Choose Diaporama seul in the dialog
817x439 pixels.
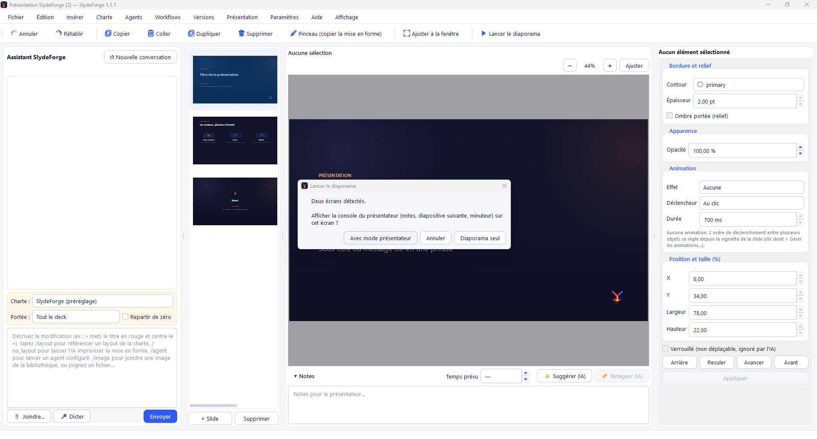[480, 238]
